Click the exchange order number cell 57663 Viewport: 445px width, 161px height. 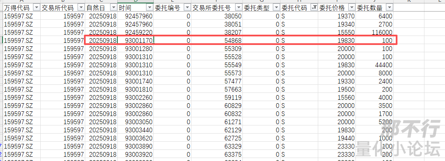217,89
